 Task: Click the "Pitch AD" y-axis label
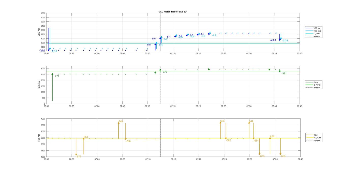point(39,85)
